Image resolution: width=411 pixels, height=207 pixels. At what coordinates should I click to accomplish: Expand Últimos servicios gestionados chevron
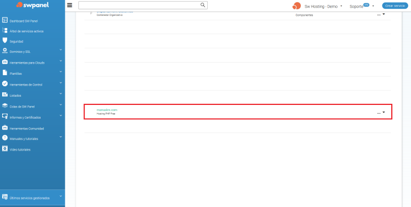coord(60,195)
